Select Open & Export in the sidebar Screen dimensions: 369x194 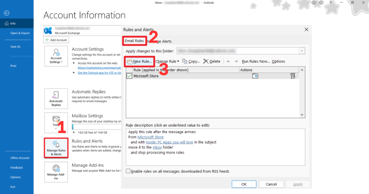pyautogui.click(x=19, y=33)
